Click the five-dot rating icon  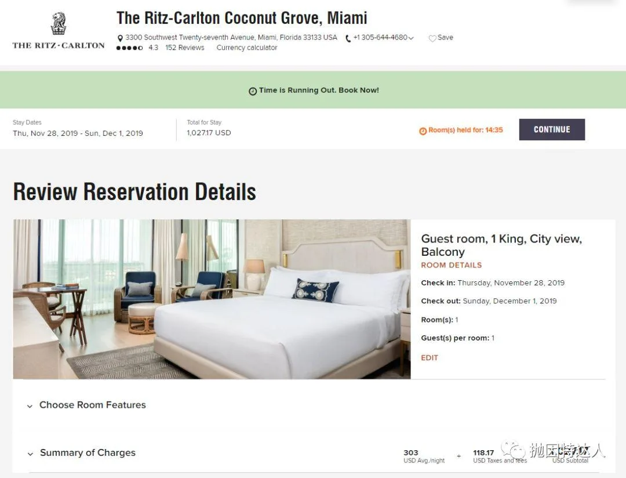coord(129,48)
